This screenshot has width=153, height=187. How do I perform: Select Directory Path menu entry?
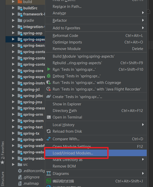(96, 110)
